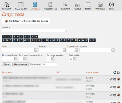Click the Porto city text
Screen dimensions: 122x103
[x=89, y=97]
